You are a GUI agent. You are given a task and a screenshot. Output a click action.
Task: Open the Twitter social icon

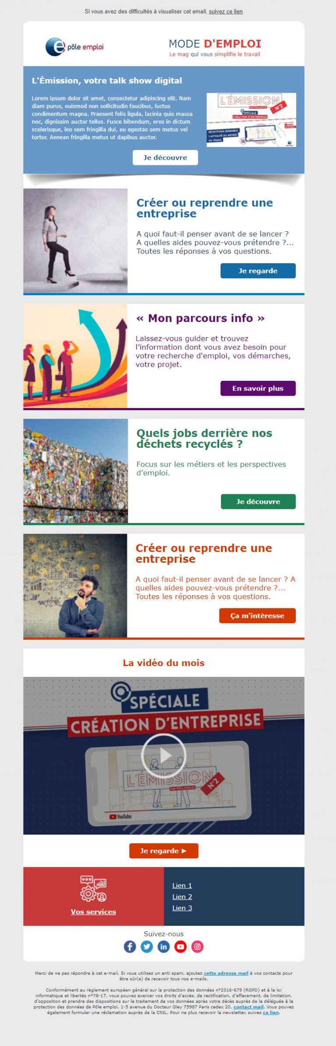coord(147,947)
